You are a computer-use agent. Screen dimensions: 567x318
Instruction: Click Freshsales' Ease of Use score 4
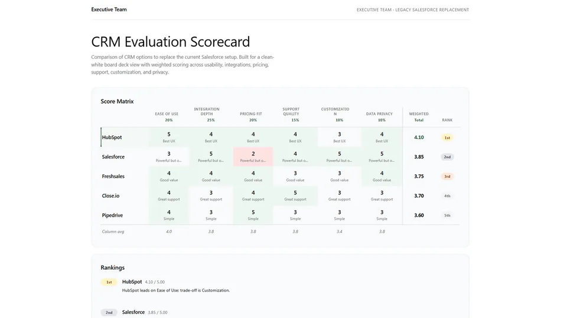click(x=169, y=173)
